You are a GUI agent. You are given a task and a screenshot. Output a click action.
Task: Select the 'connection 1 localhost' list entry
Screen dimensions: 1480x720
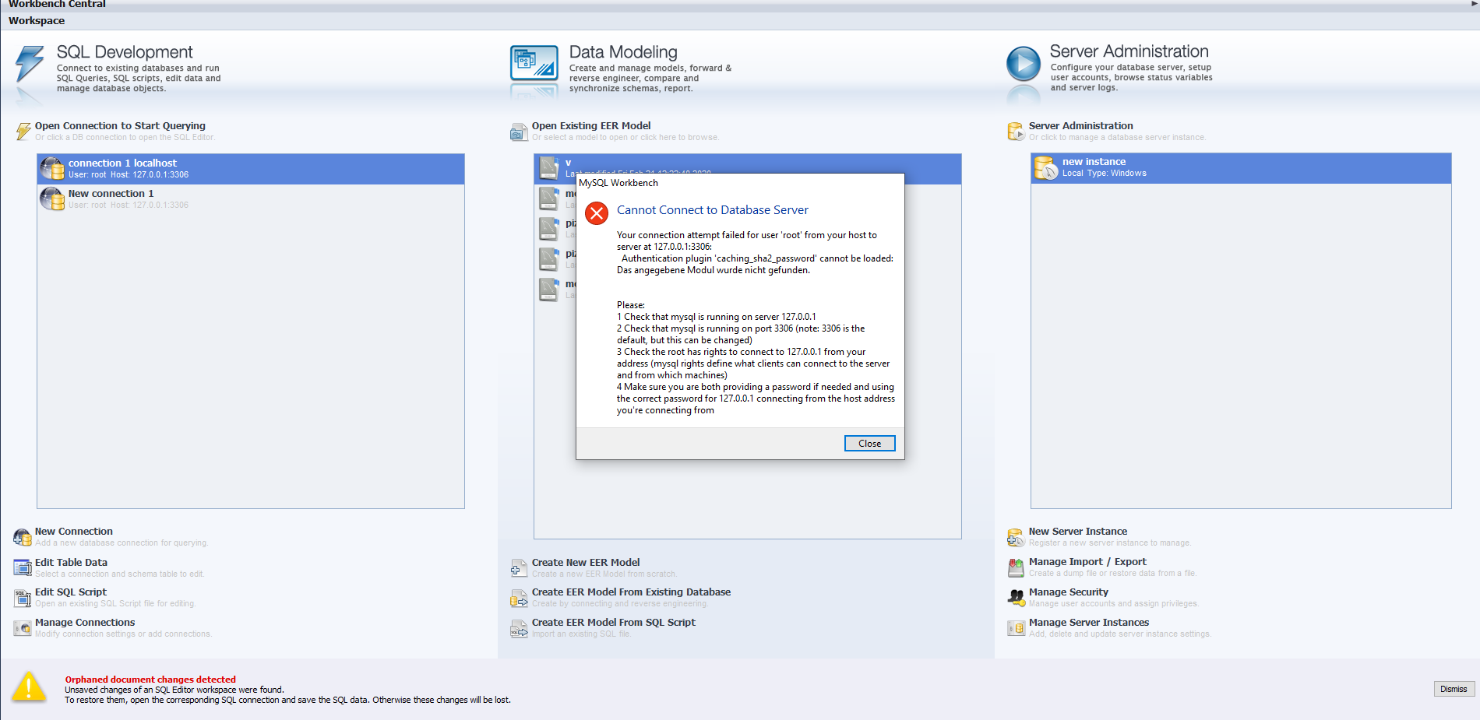[251, 169]
